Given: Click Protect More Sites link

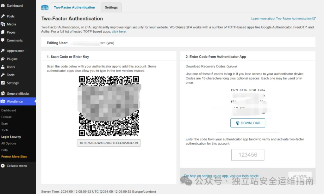Looking at the screenshot, I should point(14,157).
